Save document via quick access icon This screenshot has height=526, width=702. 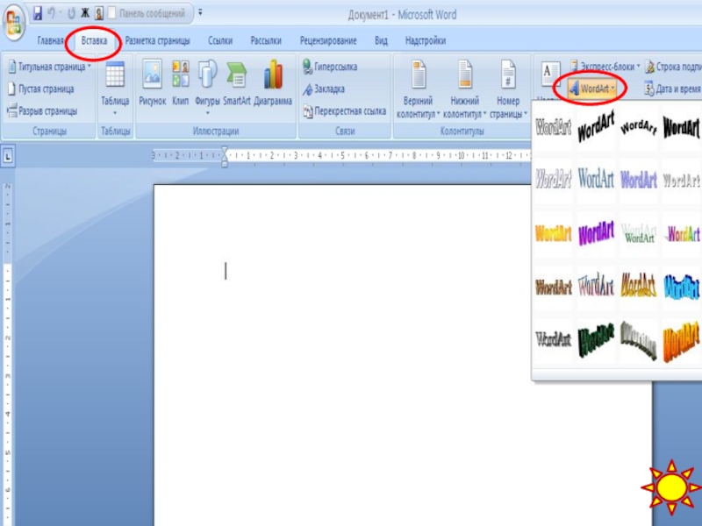click(38, 13)
